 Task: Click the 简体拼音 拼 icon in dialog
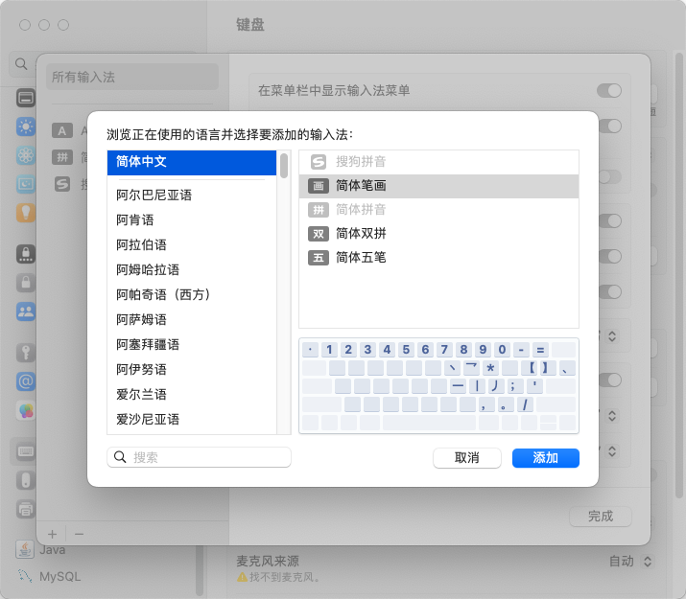coord(319,210)
